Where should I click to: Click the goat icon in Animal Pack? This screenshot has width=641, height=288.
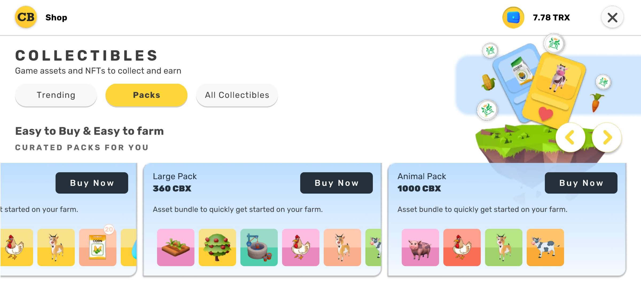(503, 247)
